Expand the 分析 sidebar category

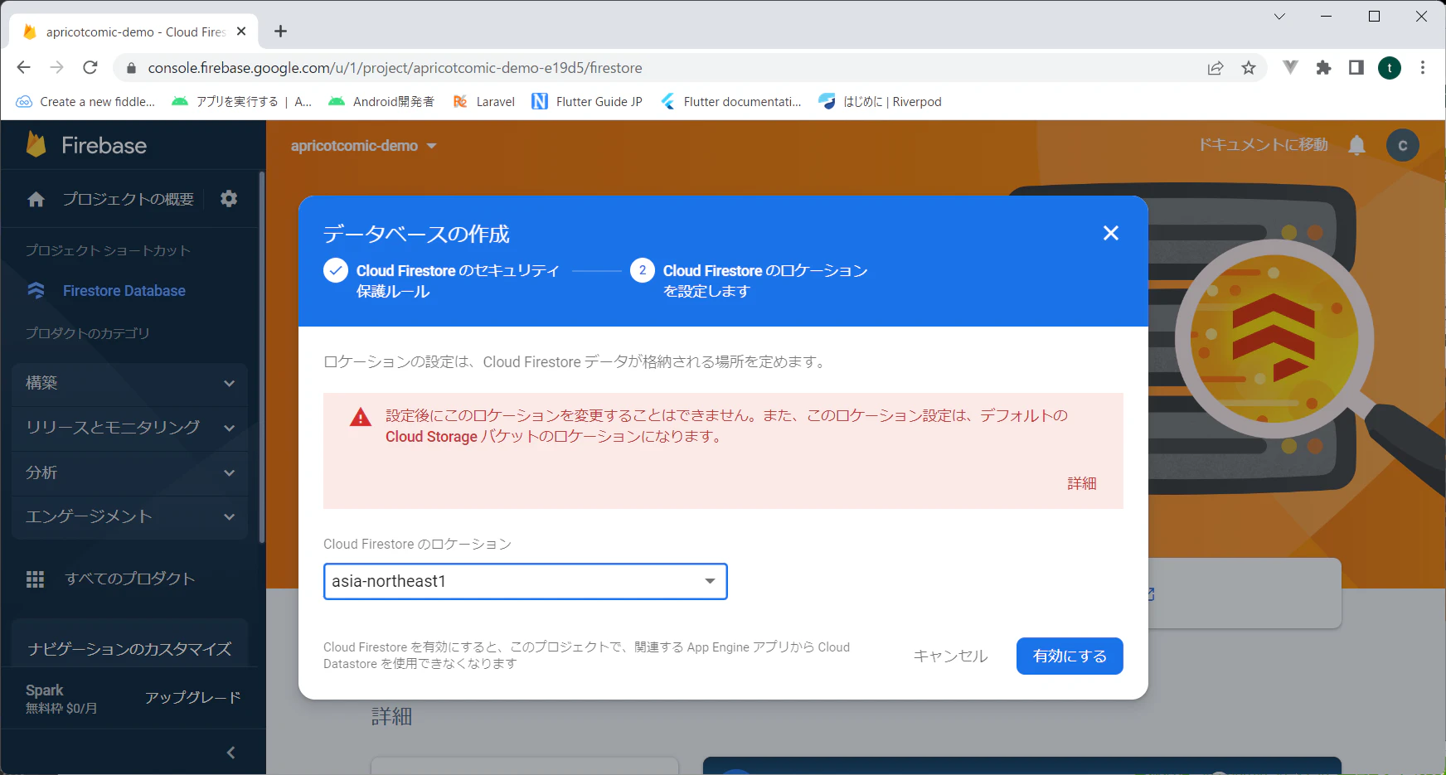point(130,472)
